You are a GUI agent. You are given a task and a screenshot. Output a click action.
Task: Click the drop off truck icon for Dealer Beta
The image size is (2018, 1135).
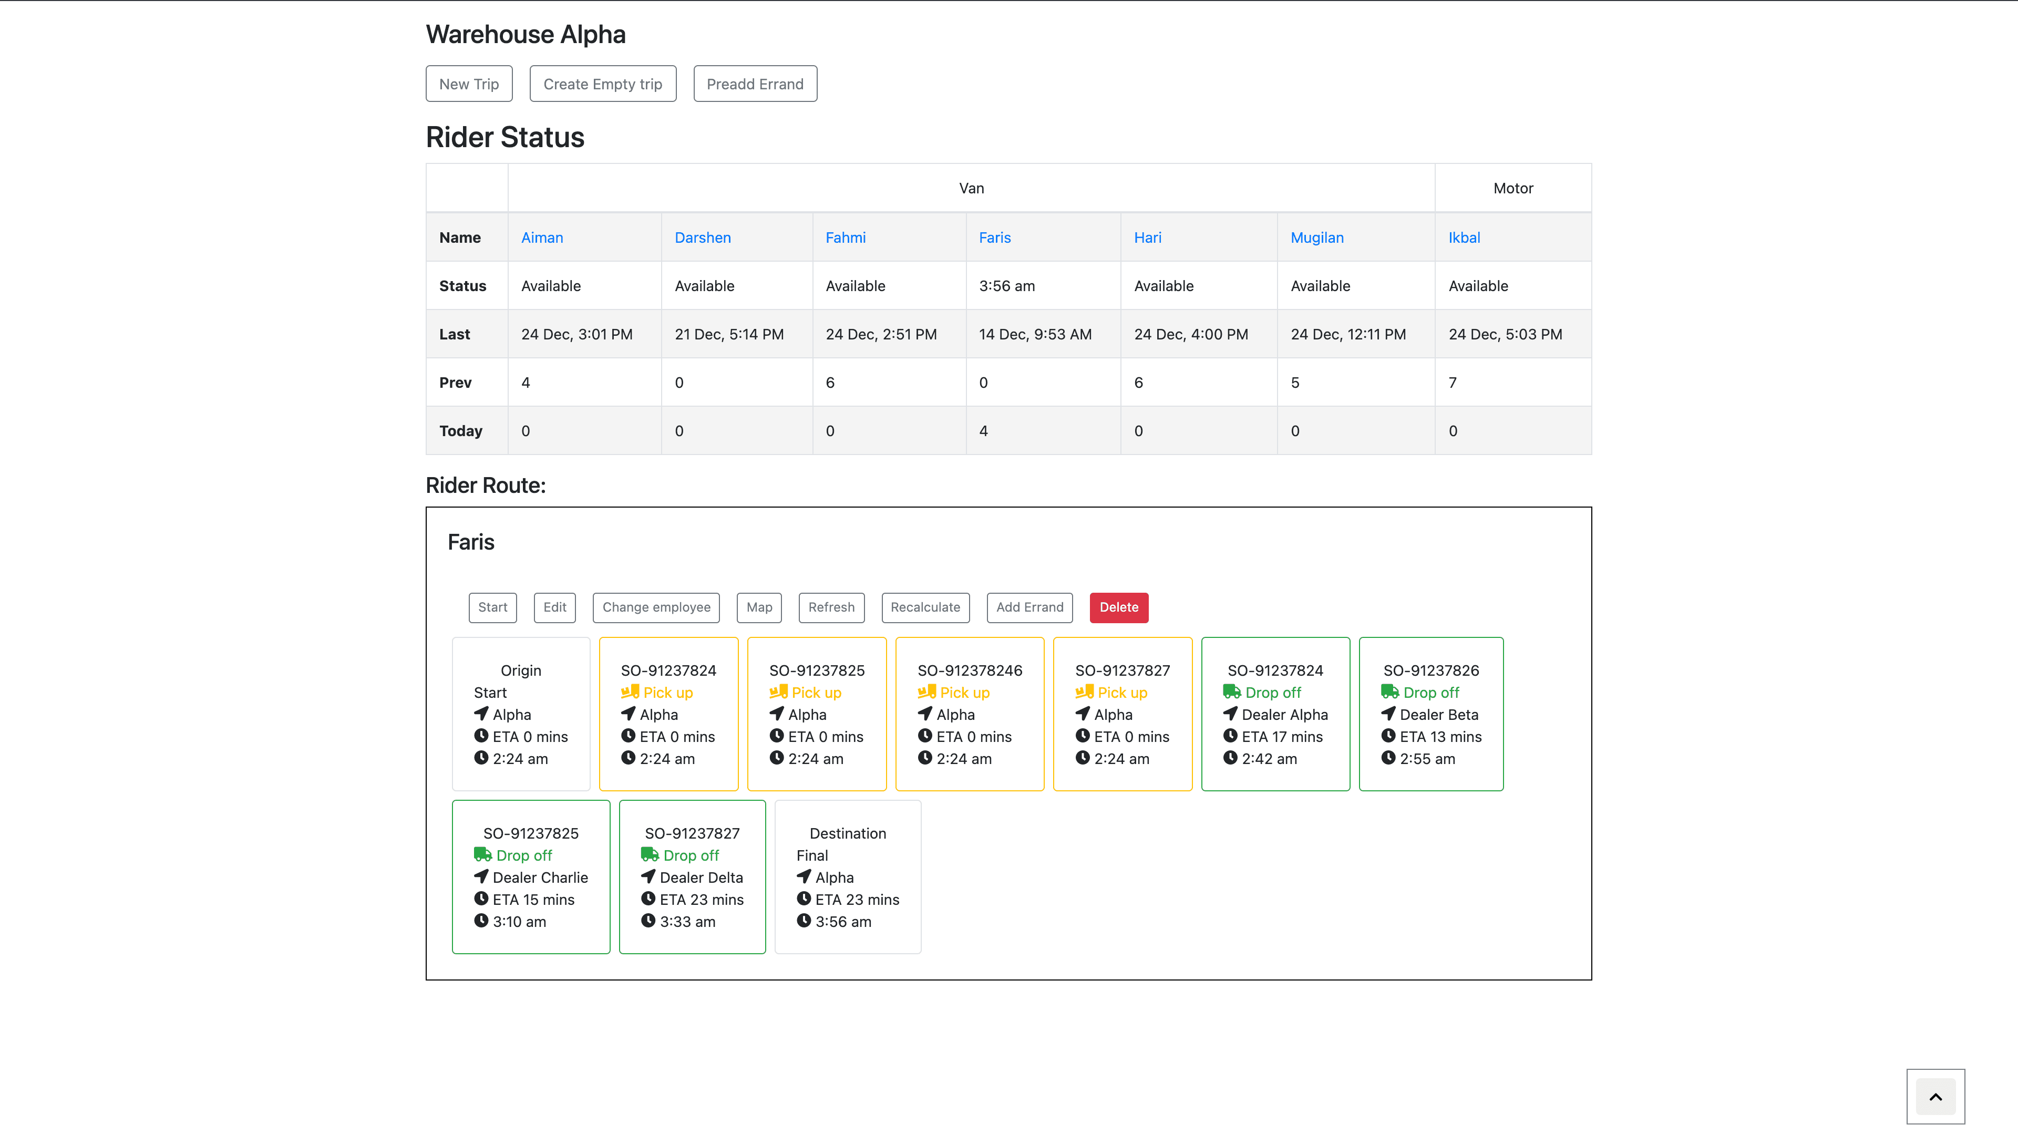tap(1389, 692)
